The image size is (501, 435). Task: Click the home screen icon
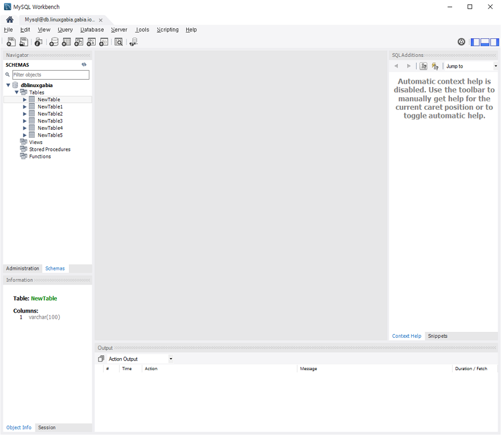point(10,20)
